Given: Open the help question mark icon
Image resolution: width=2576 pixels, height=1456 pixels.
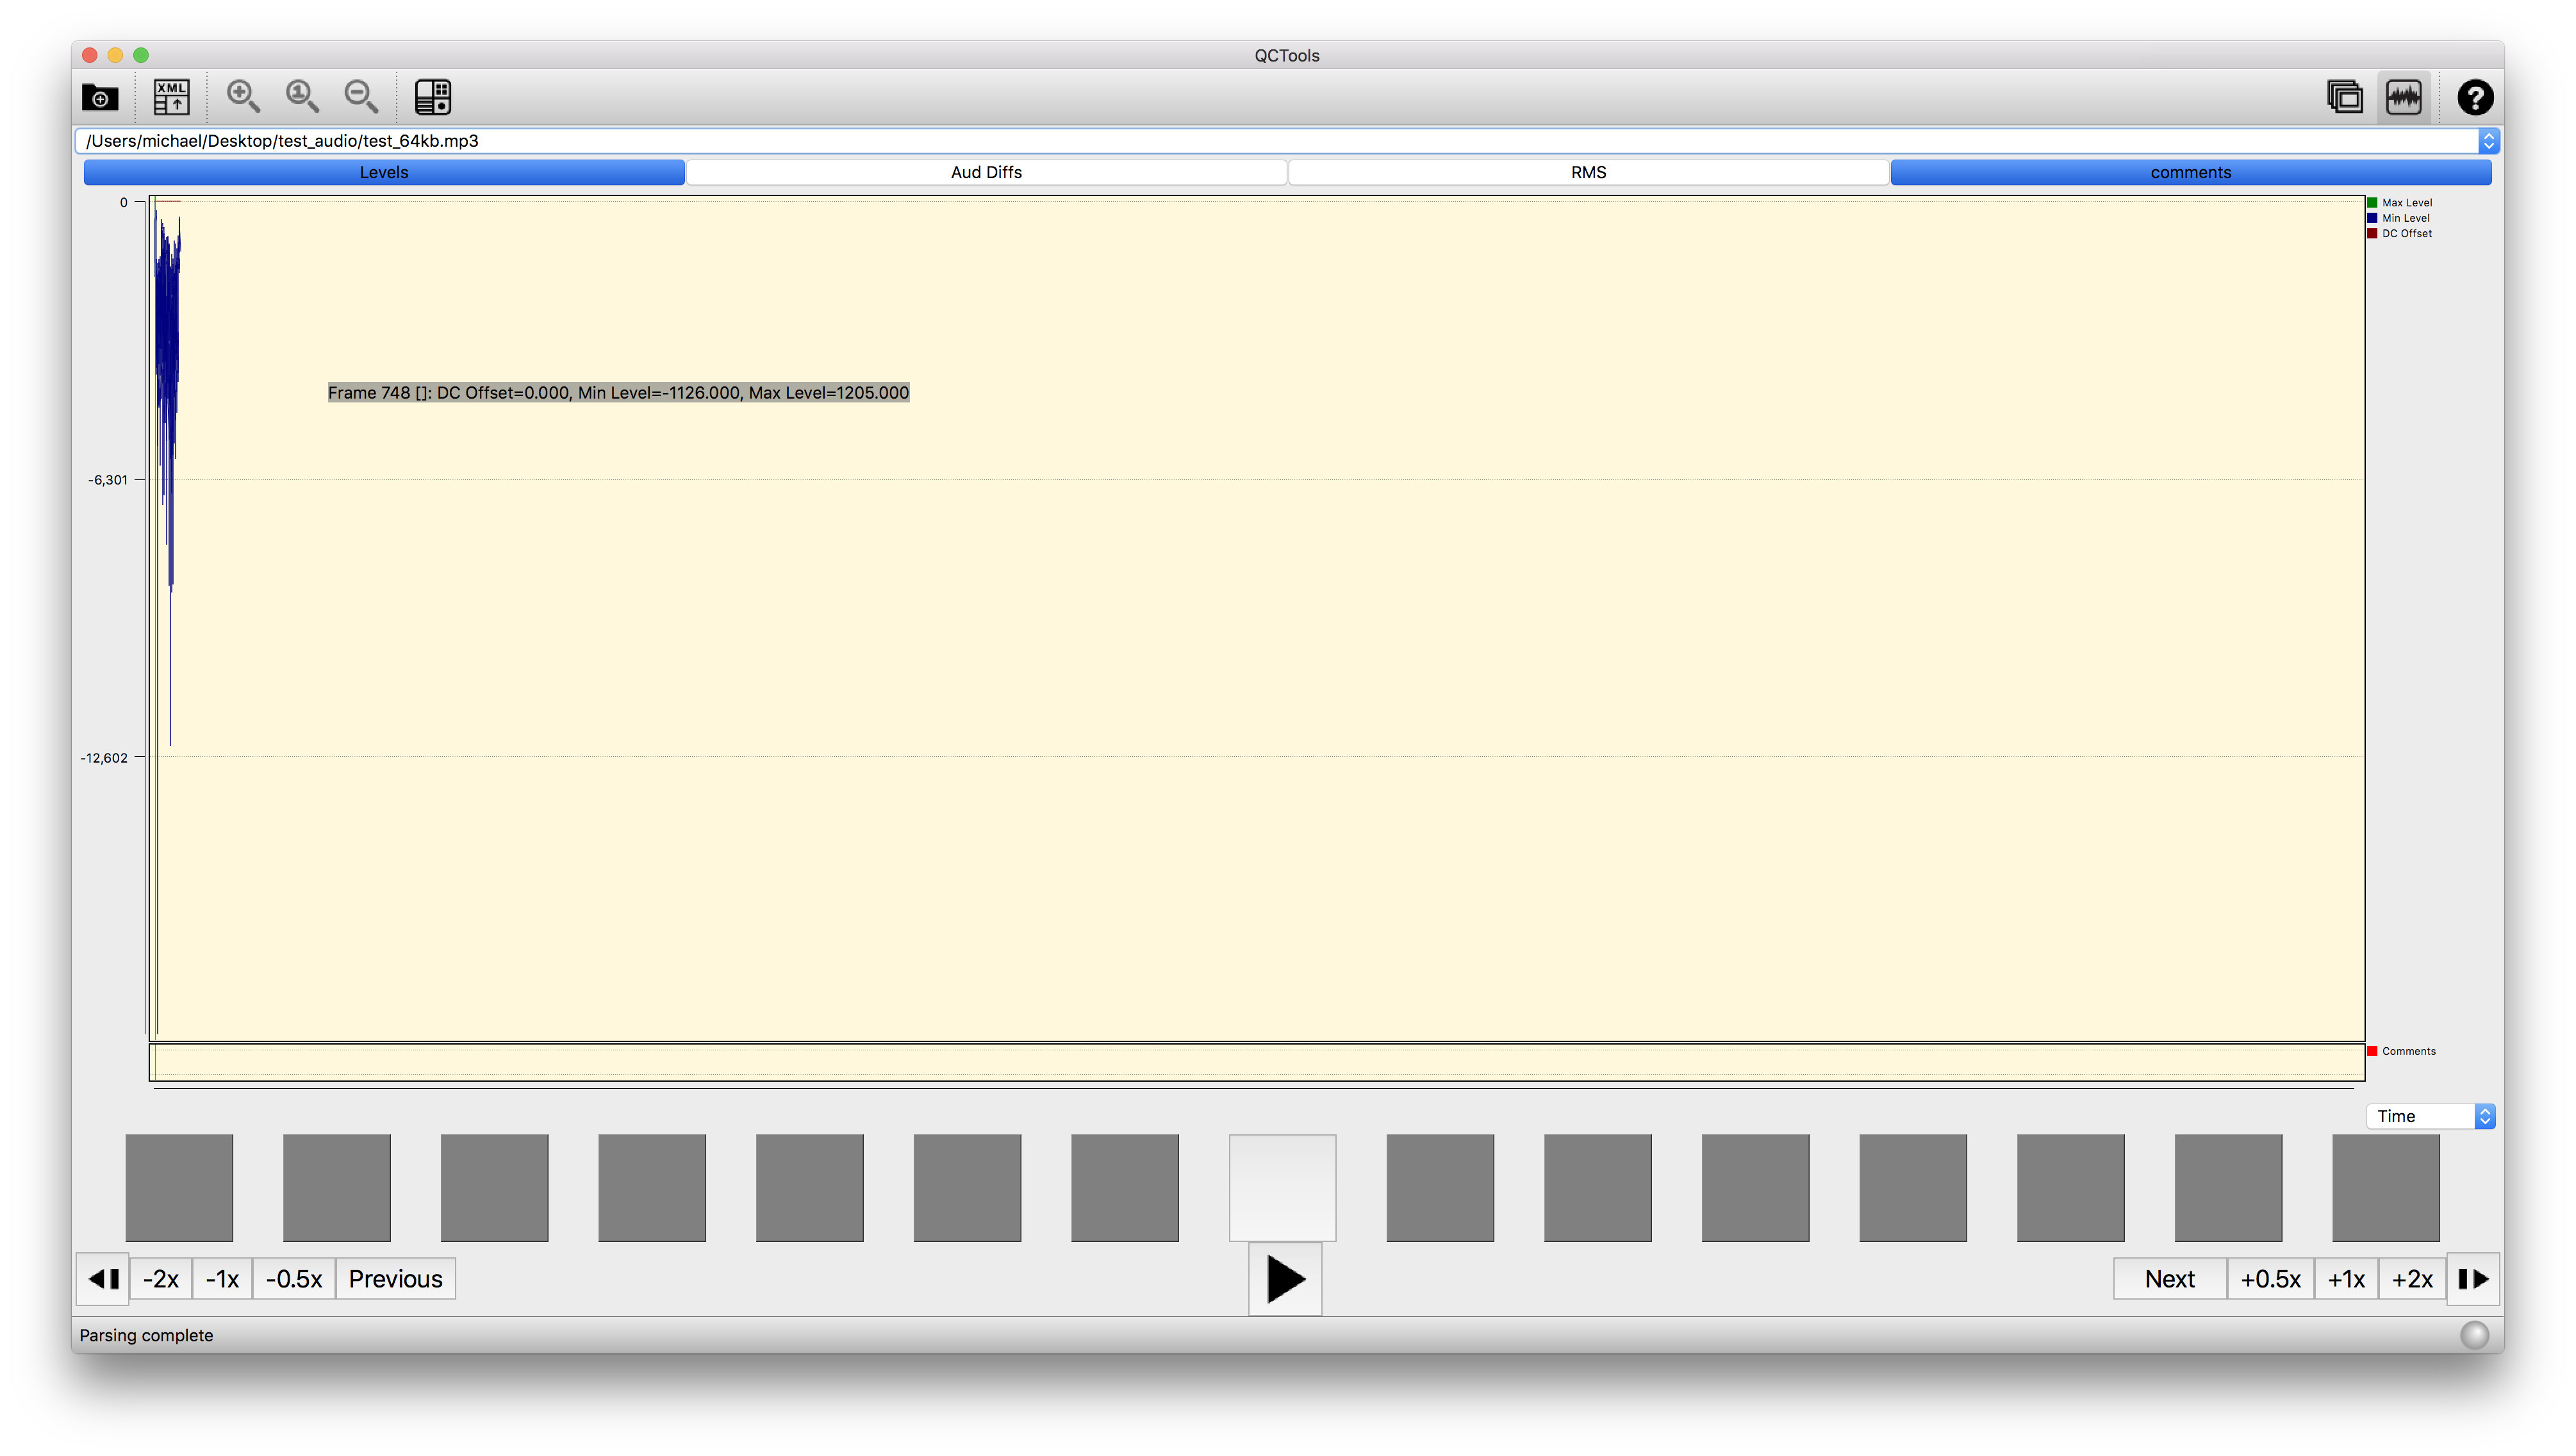Looking at the screenshot, I should click(2475, 97).
